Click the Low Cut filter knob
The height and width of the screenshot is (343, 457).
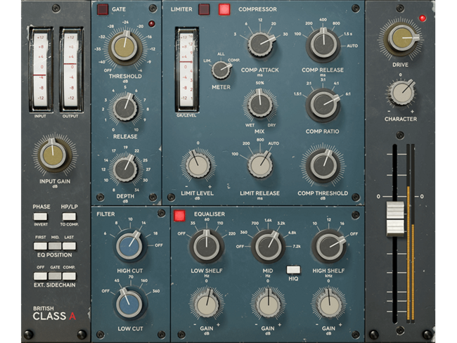point(129,304)
